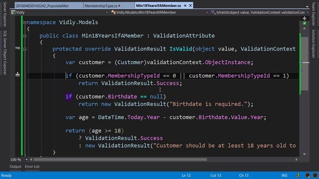Click Vidly.Models in the namespace line

tap(79, 22)
